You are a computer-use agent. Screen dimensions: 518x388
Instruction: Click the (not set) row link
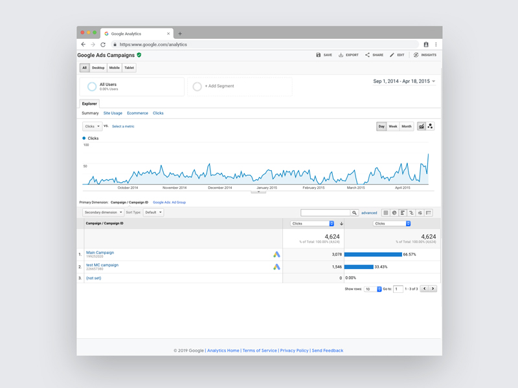(x=93, y=278)
